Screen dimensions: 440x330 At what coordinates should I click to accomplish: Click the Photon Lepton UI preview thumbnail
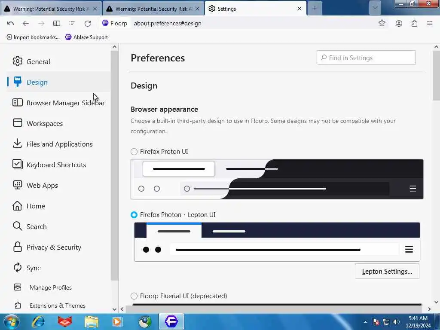click(x=277, y=242)
